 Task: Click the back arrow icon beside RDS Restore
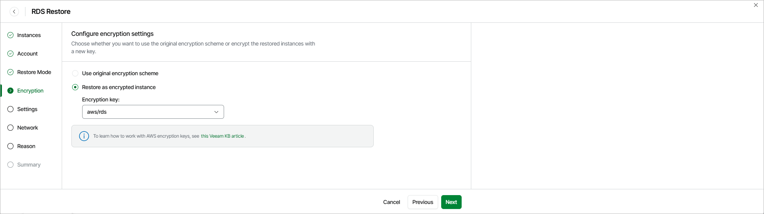(14, 12)
